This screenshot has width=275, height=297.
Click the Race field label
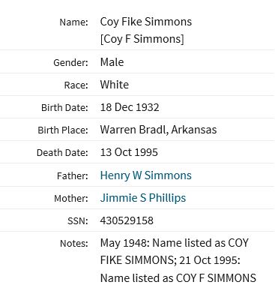click(x=76, y=85)
